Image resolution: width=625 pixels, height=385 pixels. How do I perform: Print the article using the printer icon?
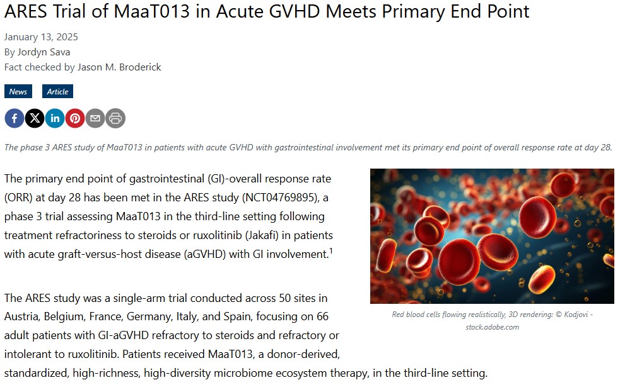(115, 118)
